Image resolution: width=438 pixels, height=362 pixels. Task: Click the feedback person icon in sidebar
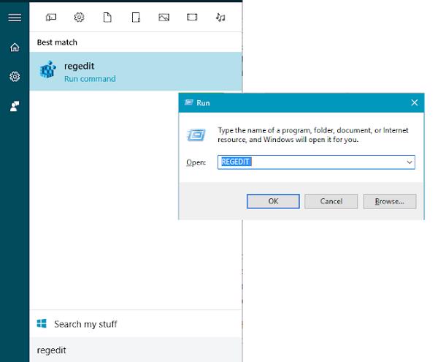tap(14, 106)
